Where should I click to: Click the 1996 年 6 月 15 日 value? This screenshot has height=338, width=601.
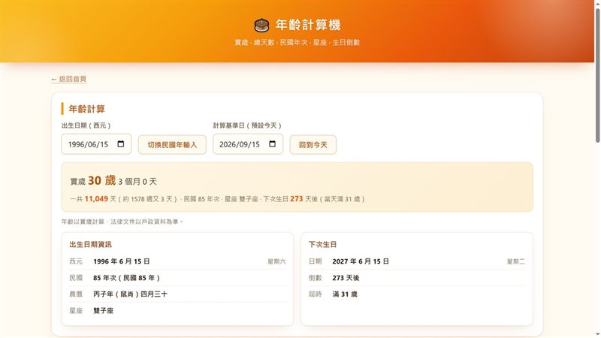point(122,261)
